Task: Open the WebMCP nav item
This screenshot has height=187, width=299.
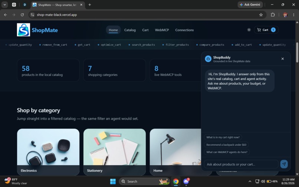Action: pos(162,30)
